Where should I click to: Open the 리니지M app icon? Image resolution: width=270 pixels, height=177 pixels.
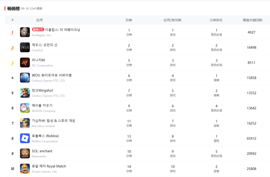point(25,62)
